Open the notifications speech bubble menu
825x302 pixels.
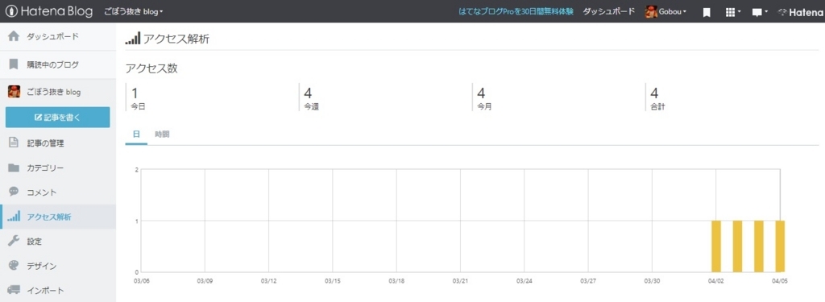(x=760, y=11)
